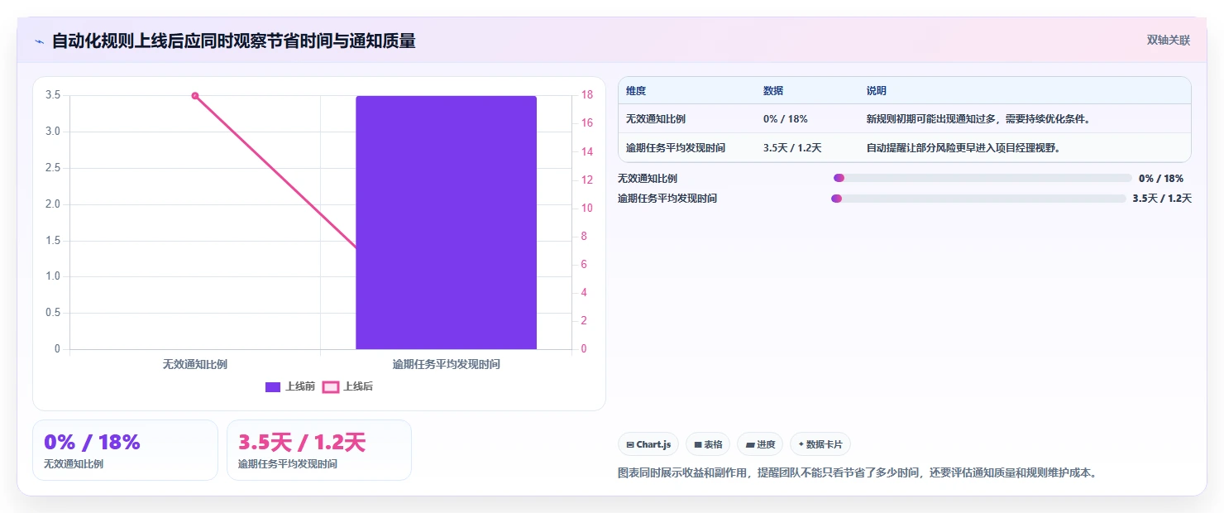
Task: Click the 进度 tag chip
Action: point(760,444)
